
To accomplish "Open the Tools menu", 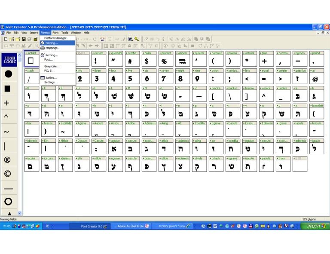I will point(64,33).
